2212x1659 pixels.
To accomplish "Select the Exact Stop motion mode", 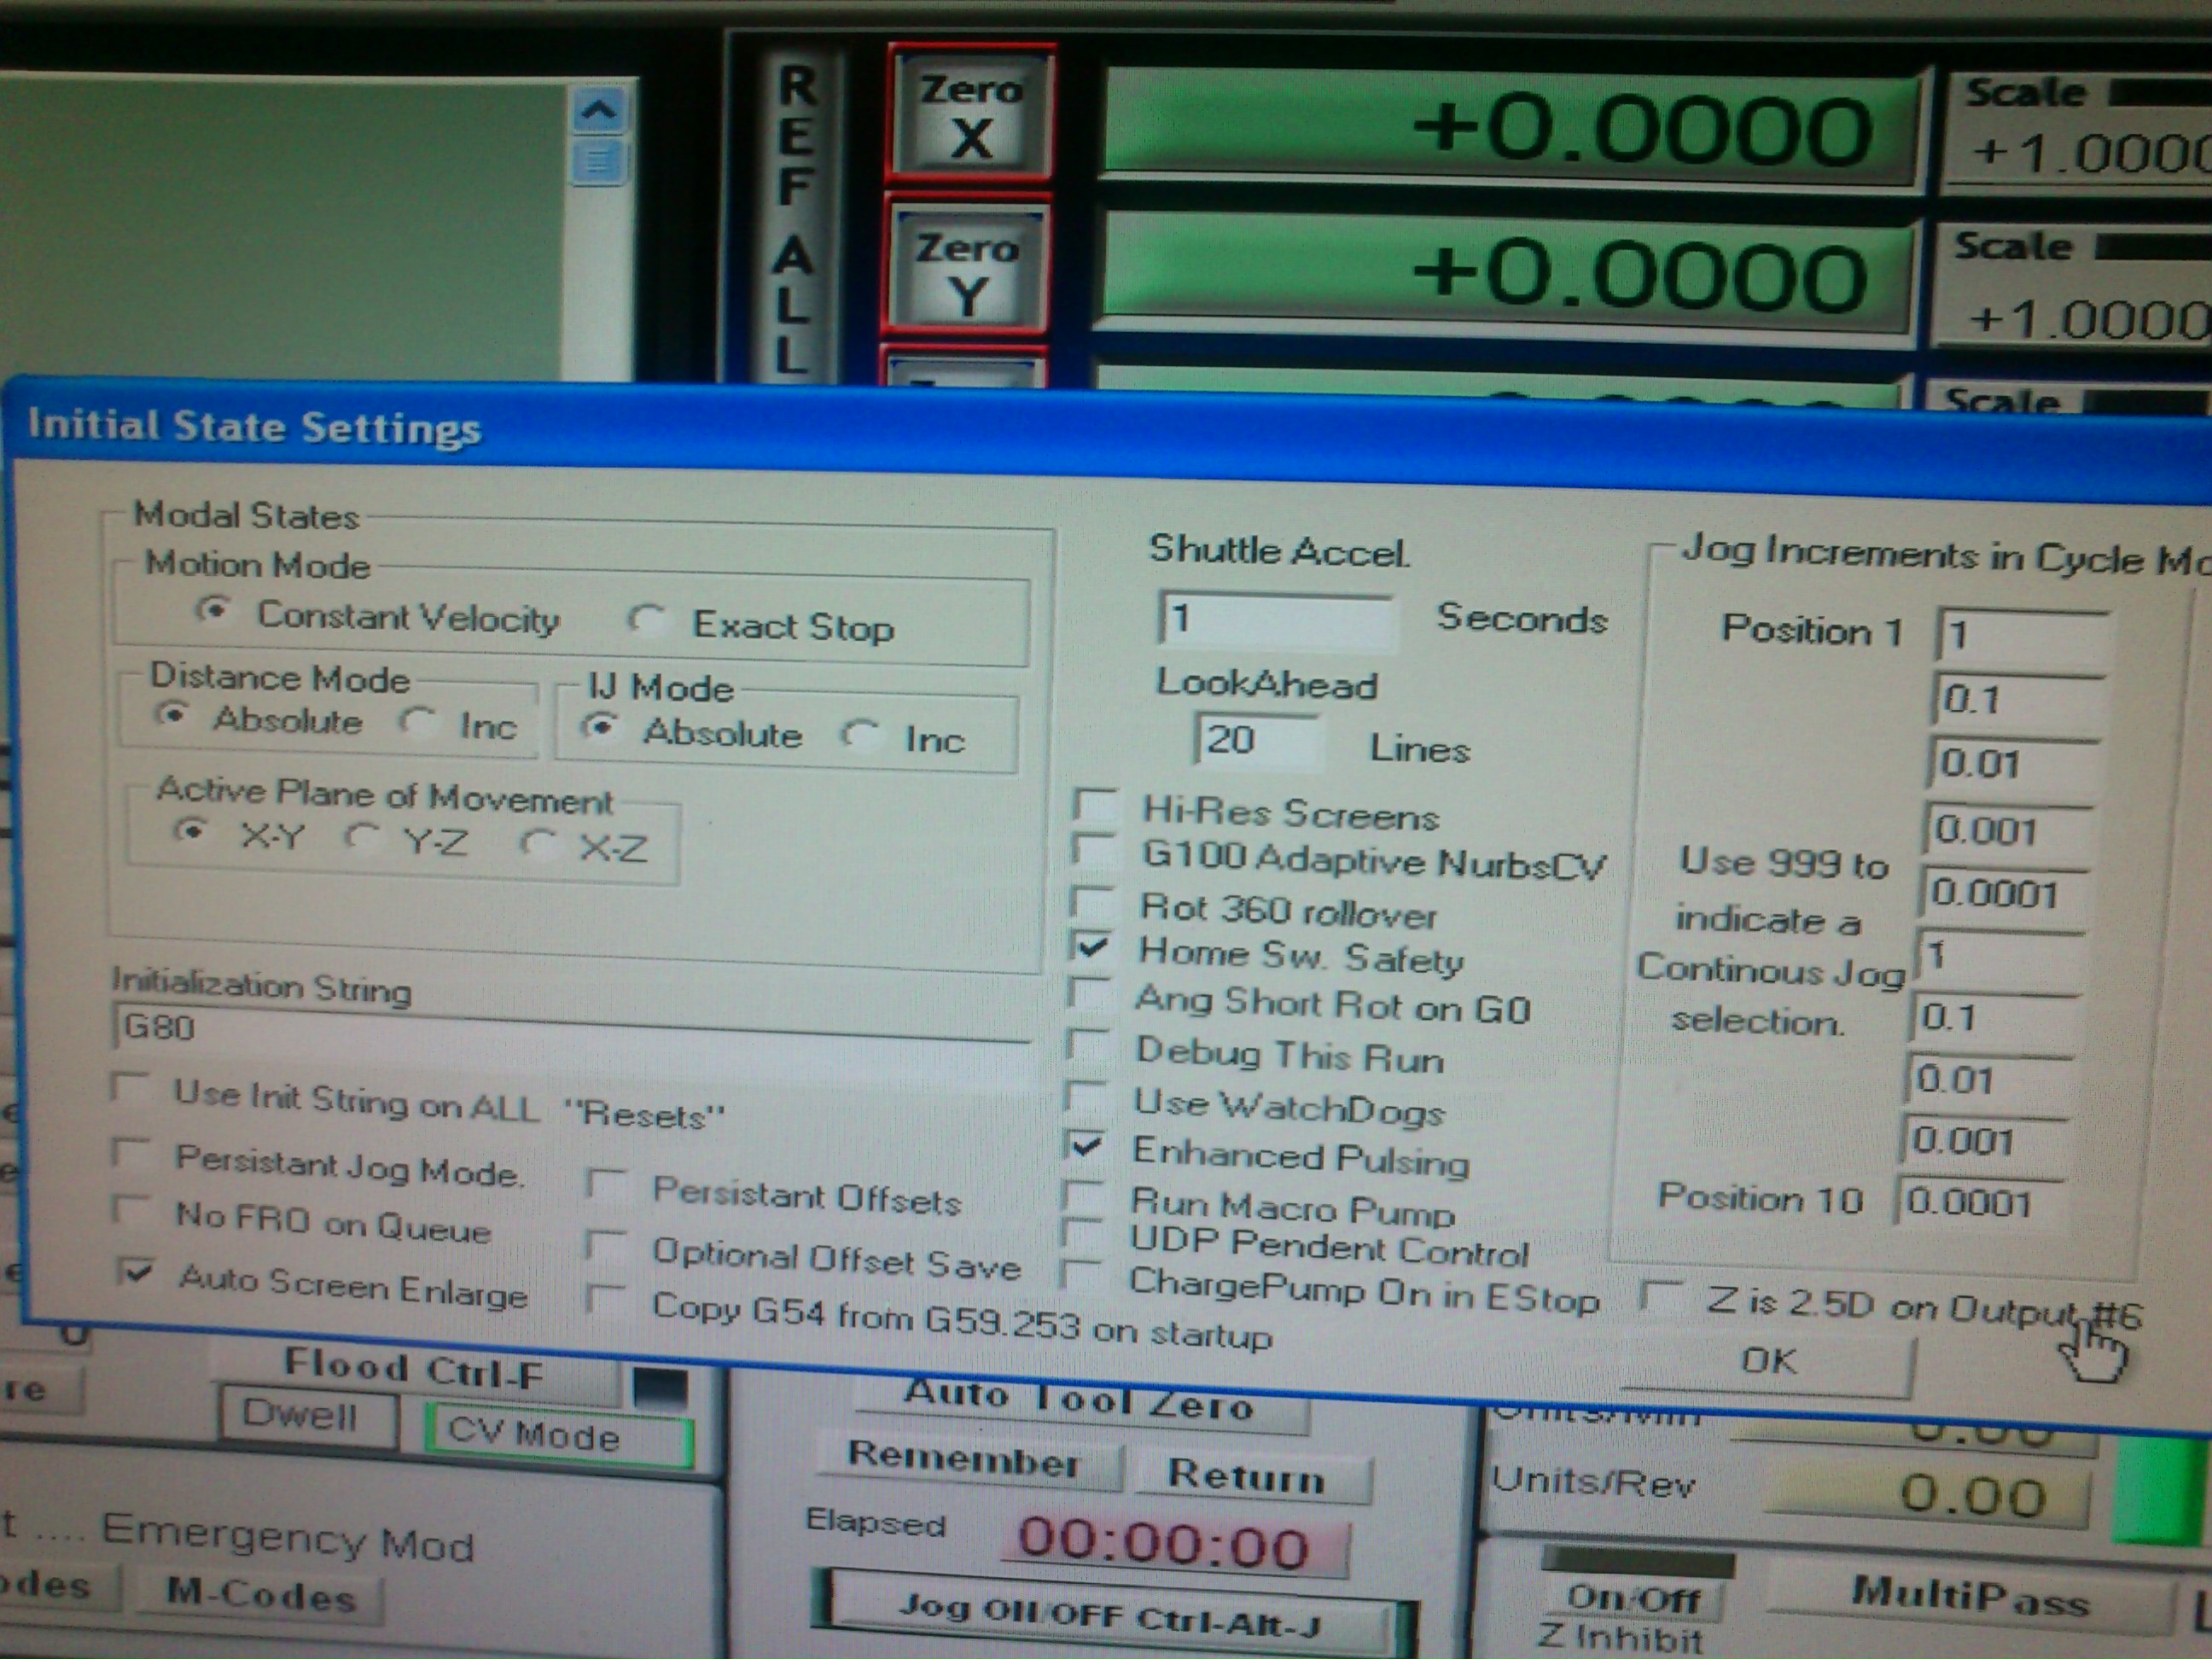I will [649, 621].
